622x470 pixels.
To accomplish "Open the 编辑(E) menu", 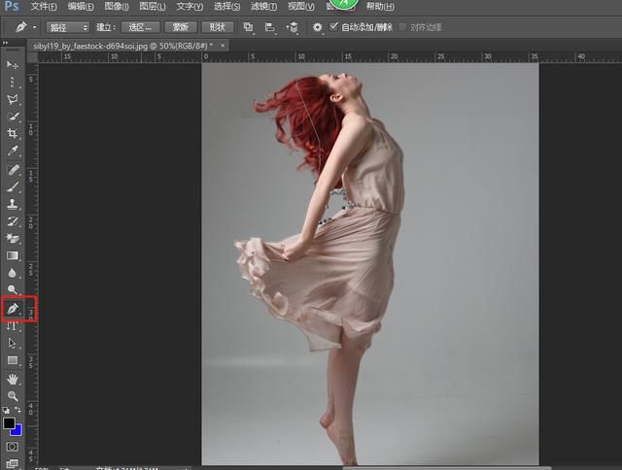I will tap(81, 7).
